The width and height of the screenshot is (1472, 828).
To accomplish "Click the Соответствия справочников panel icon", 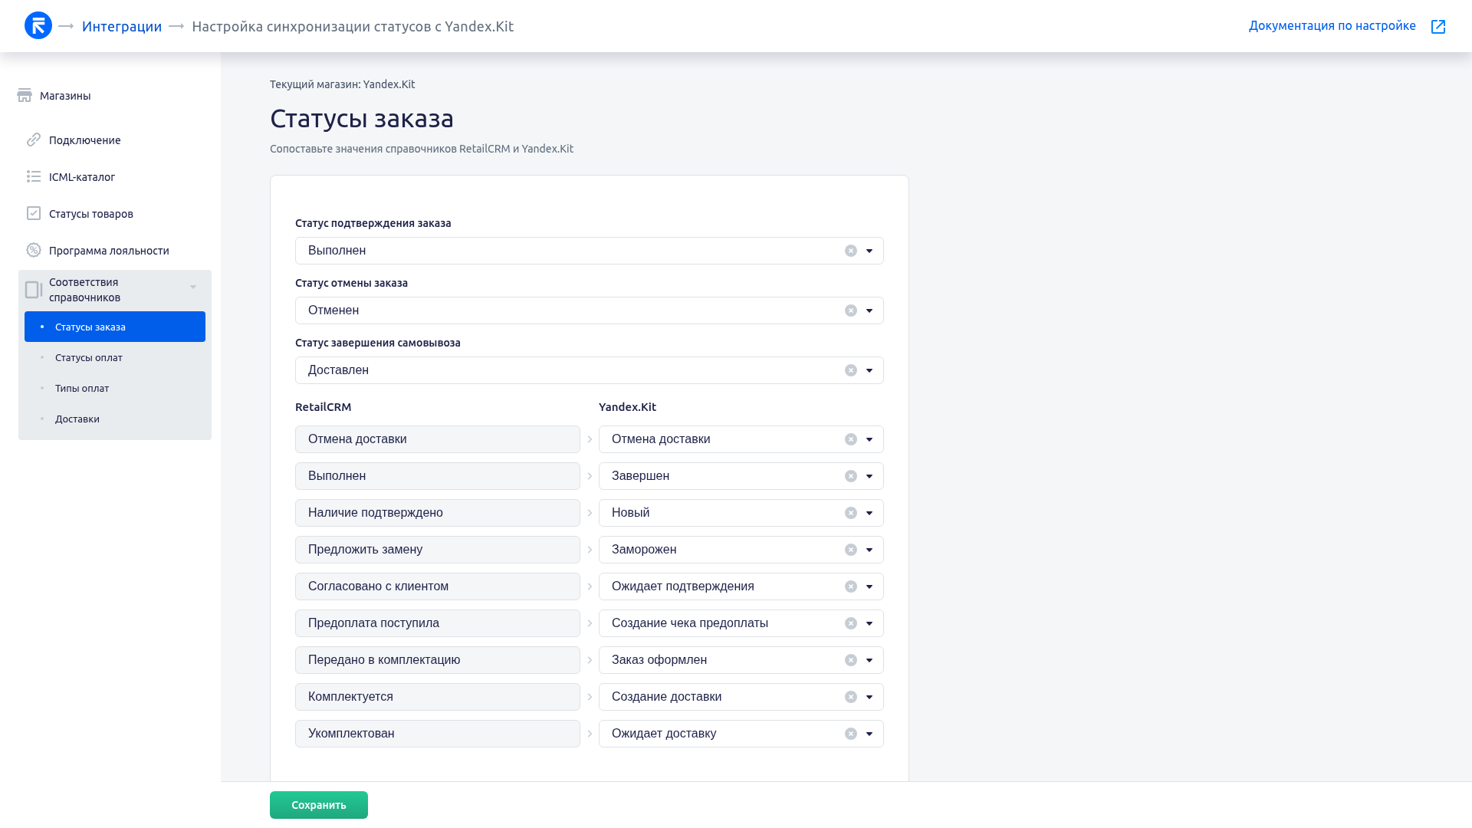I will click(34, 290).
